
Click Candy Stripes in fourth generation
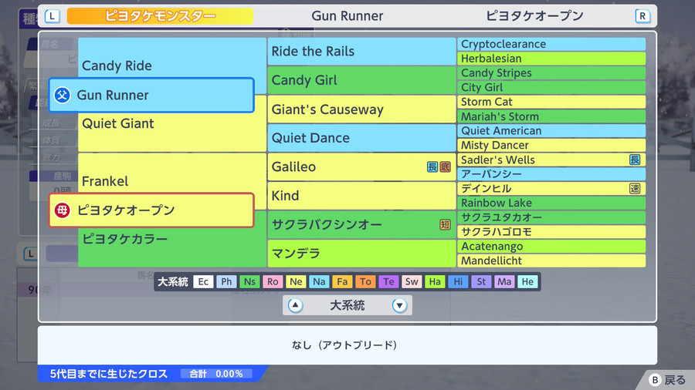[x=551, y=73]
